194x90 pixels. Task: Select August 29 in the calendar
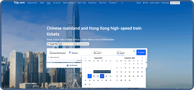110,80
